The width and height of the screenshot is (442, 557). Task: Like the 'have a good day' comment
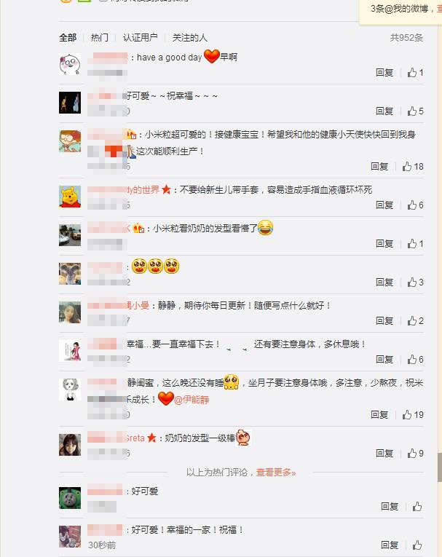pyautogui.click(x=415, y=73)
